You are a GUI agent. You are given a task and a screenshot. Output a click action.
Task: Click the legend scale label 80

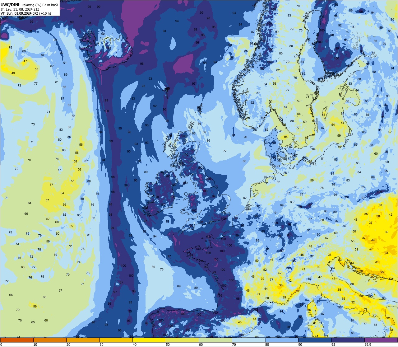pos(267,345)
